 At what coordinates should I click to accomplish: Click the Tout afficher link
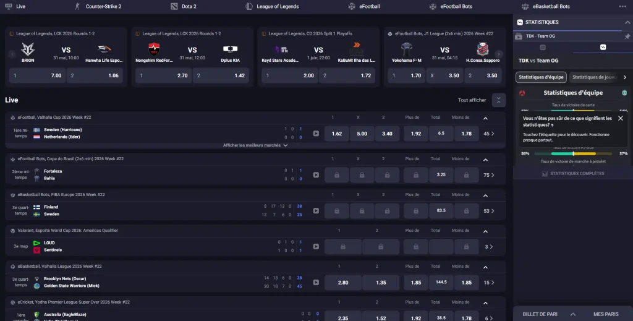(472, 100)
